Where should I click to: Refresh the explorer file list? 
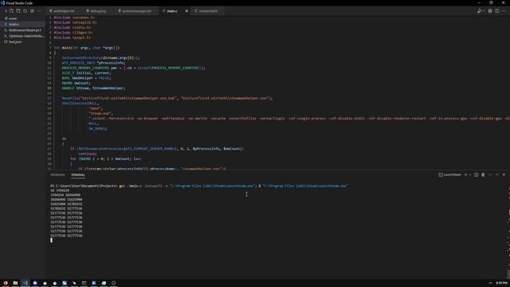[25, 10]
